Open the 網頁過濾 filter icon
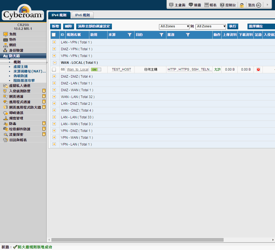The width and height of the screenshot is (275, 250). pyautogui.click(x=5, y=97)
